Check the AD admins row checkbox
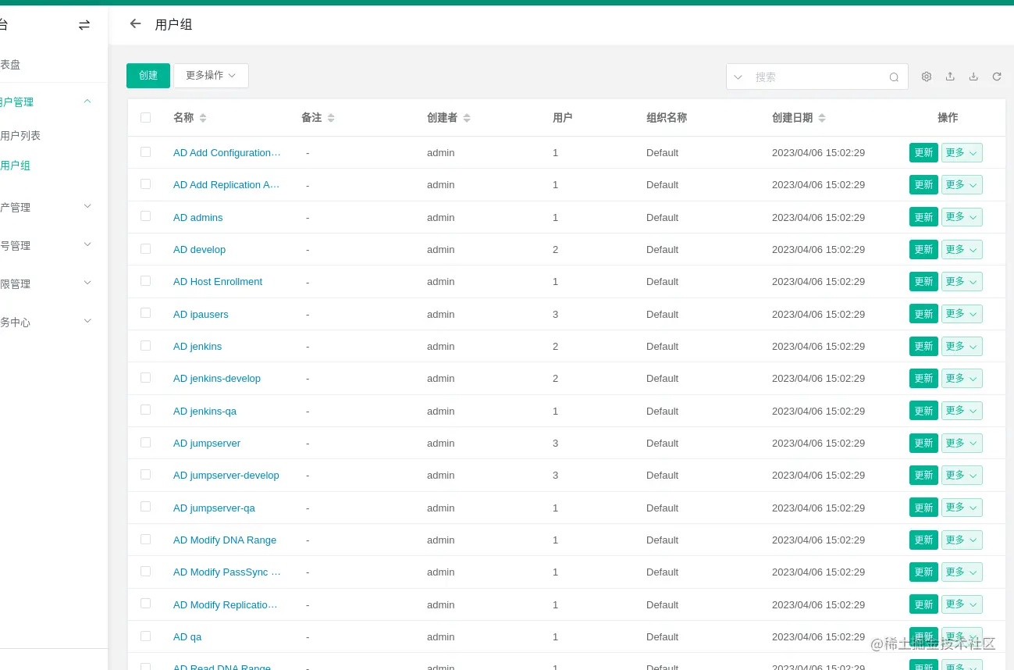The width and height of the screenshot is (1014, 670). pyautogui.click(x=145, y=216)
